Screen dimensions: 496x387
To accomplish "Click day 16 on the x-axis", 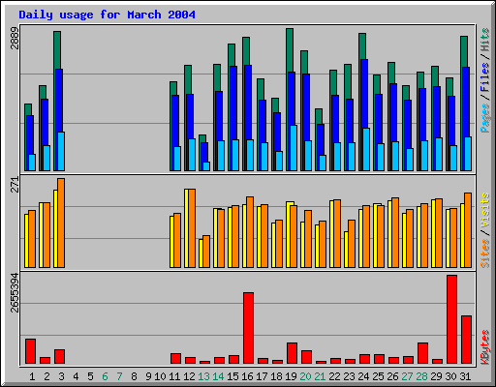I will (247, 376).
